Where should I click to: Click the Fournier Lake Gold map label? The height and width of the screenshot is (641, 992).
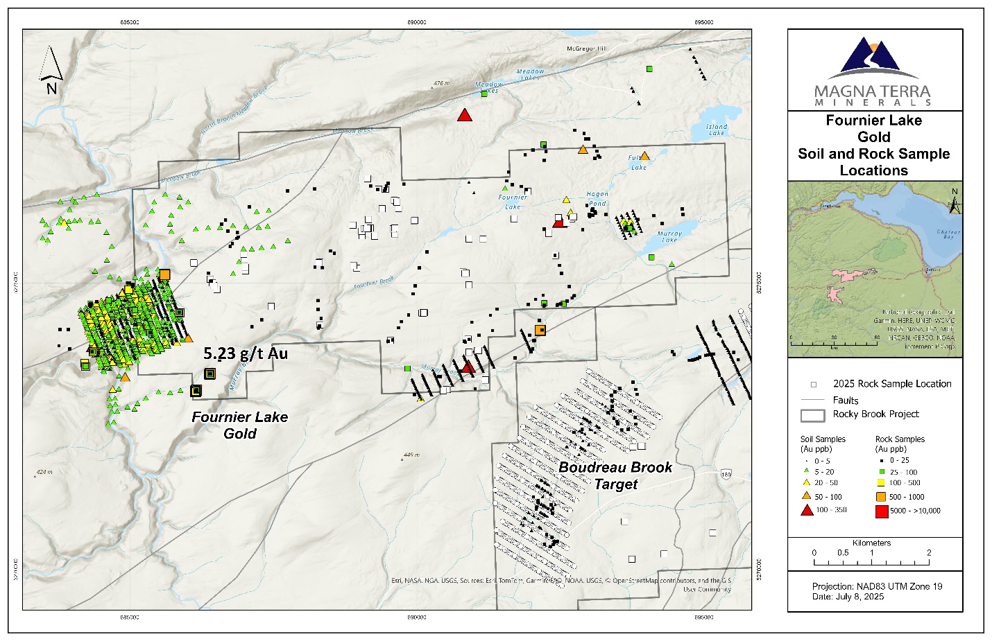click(239, 425)
